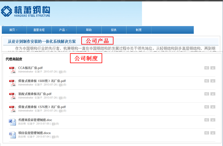Click download icon for 焊接式楼承板（576宽）出厂价.pdf
223x146 pixels.
pos(213,107)
